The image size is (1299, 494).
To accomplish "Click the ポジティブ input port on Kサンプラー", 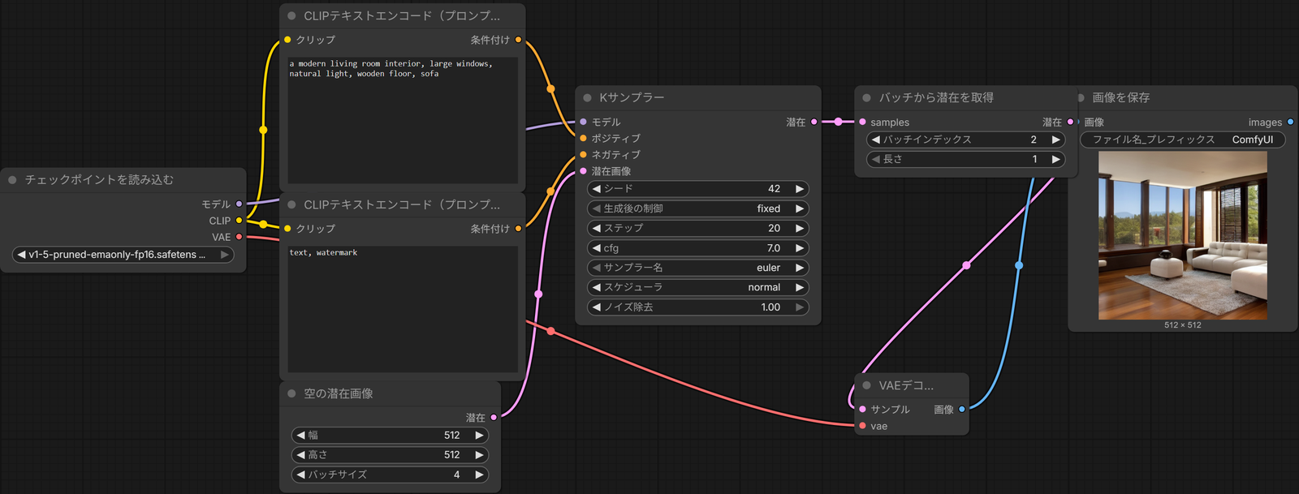I will coord(583,138).
